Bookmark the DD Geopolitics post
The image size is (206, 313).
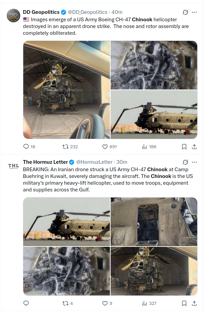[184, 147]
